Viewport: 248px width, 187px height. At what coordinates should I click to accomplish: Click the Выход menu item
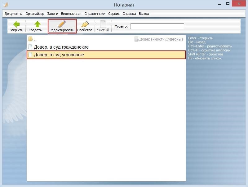point(144,14)
